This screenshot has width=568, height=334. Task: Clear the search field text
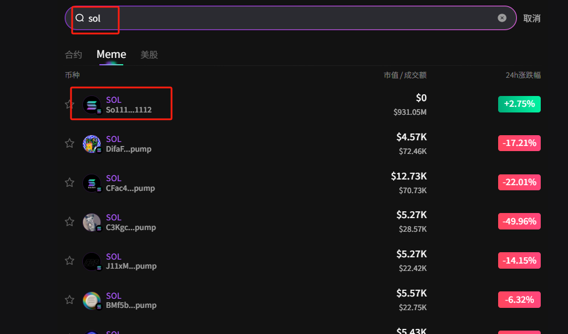pos(502,18)
